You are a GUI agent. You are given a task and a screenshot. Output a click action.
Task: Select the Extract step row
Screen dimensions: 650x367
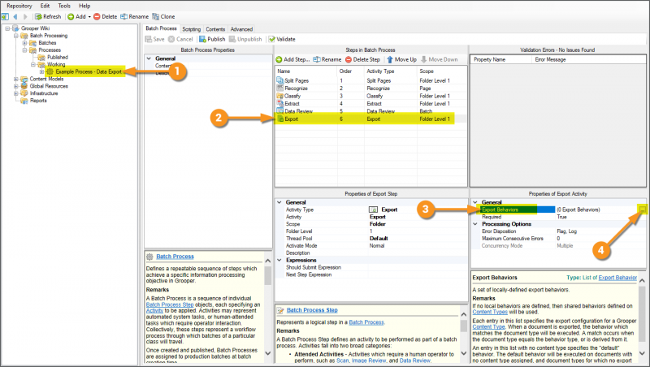pyautogui.click(x=371, y=104)
